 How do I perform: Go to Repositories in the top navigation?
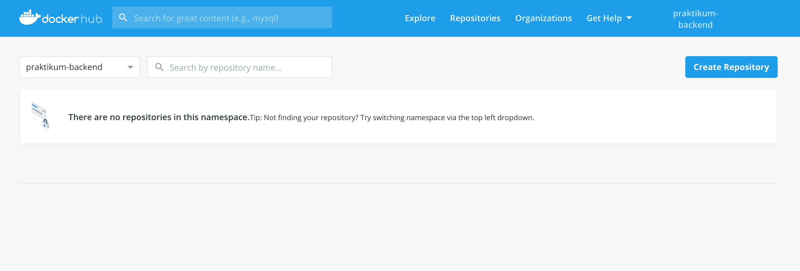[x=475, y=18]
